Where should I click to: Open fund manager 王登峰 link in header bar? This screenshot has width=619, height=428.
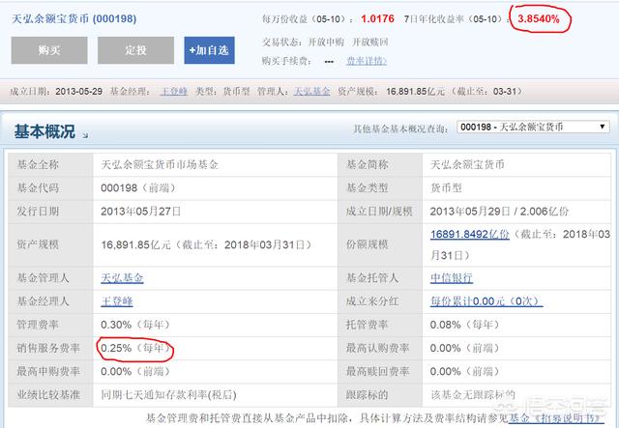(x=174, y=92)
